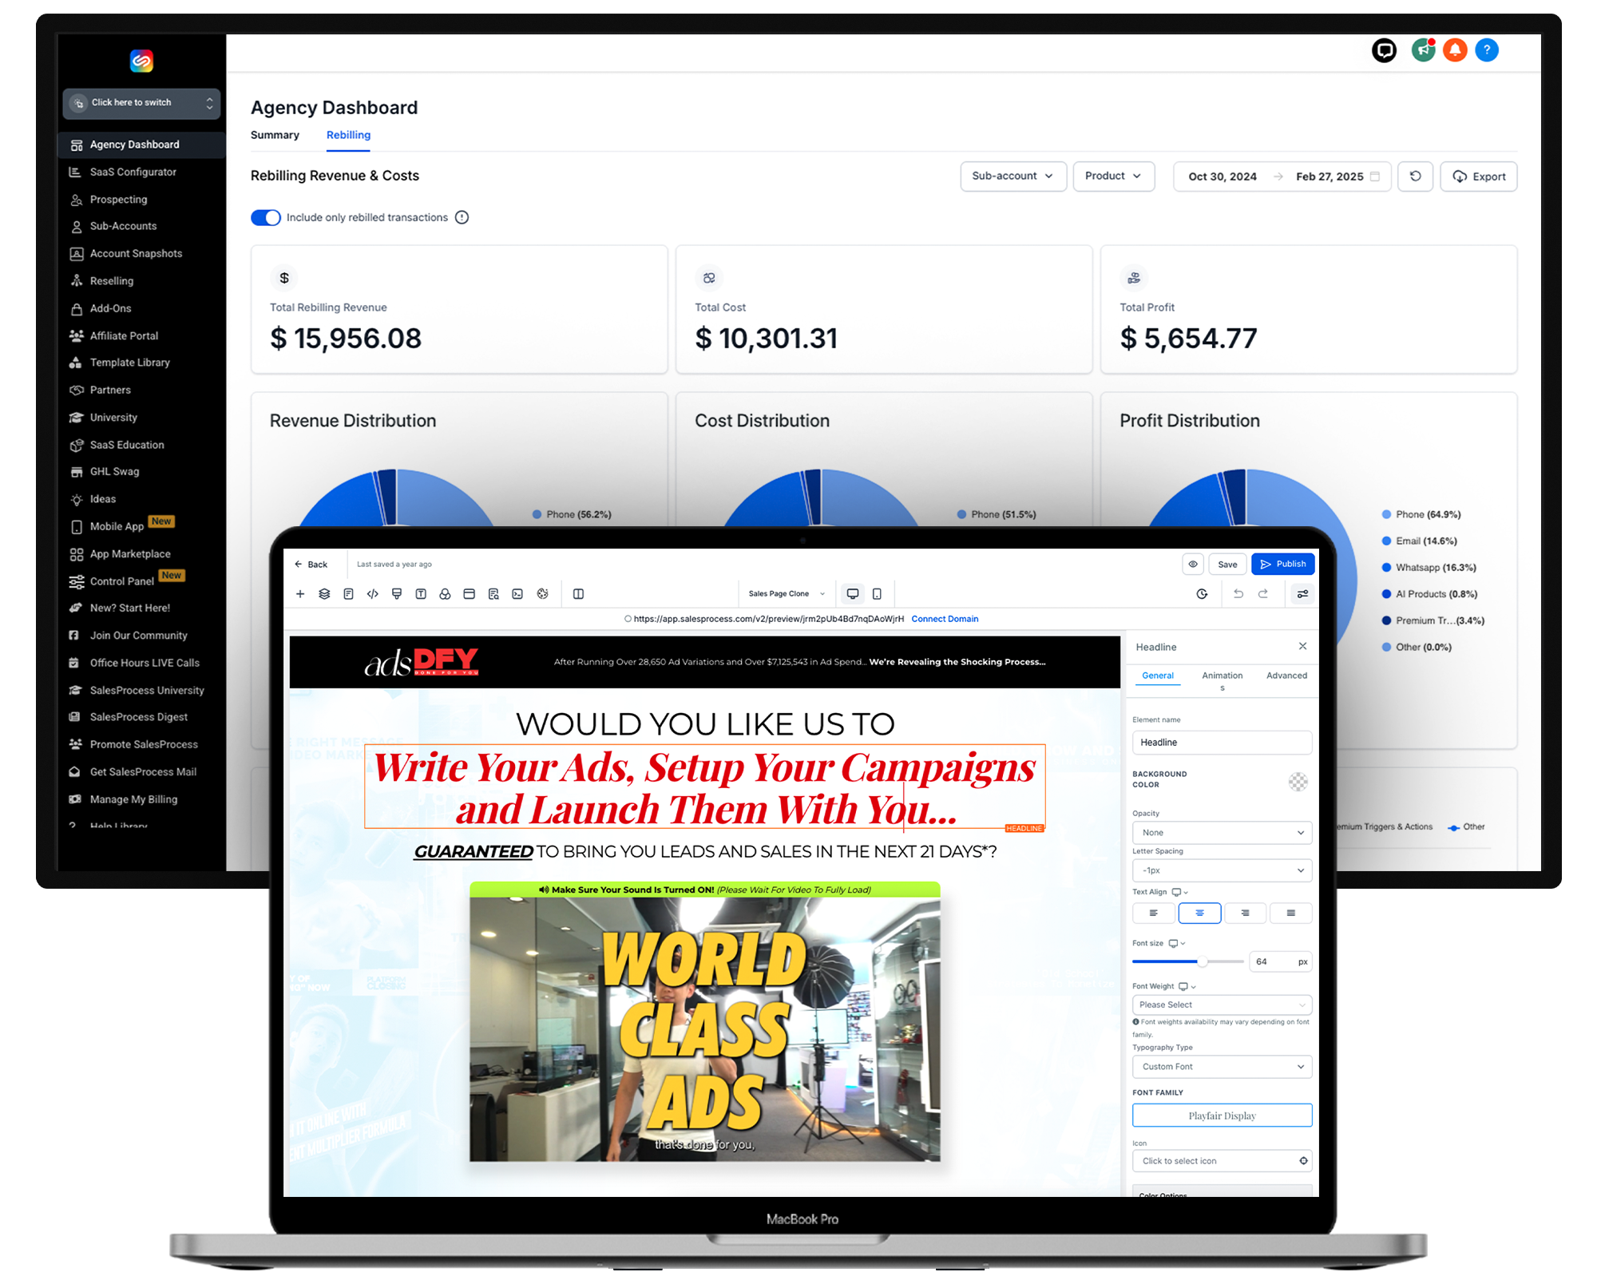Open the Playfair Display font family selector
Image resolution: width=1597 pixels, height=1284 pixels.
coord(1222,1116)
